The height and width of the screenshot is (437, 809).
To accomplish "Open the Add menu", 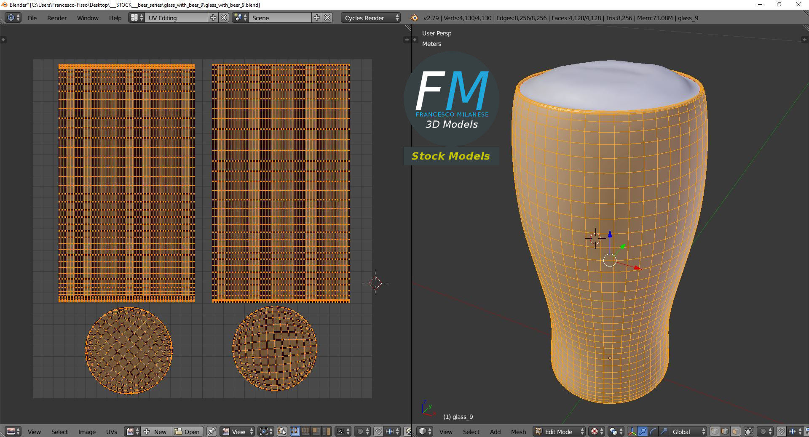I will (x=495, y=432).
